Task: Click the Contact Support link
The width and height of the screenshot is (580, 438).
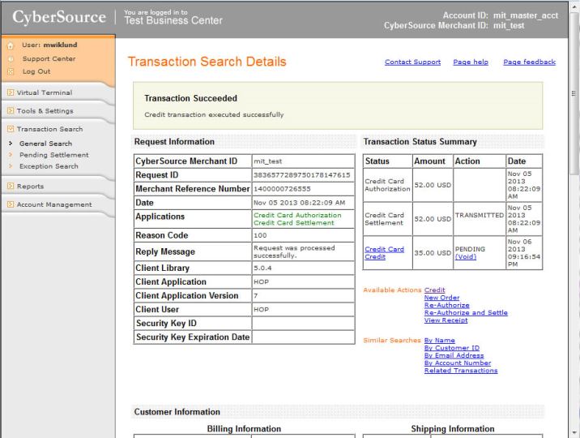Action: tap(412, 62)
